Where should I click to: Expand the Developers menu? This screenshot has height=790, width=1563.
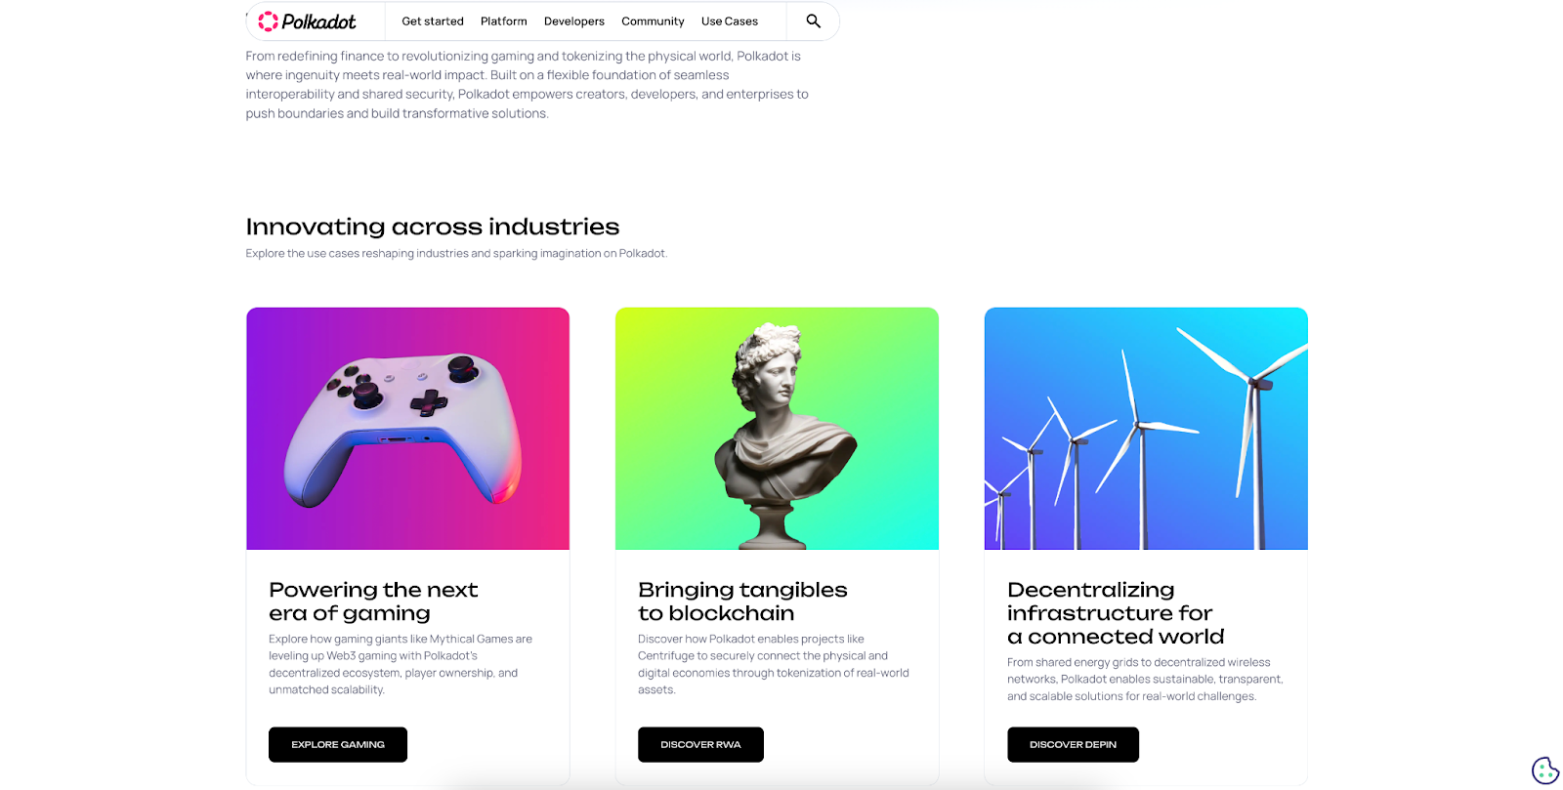point(573,21)
